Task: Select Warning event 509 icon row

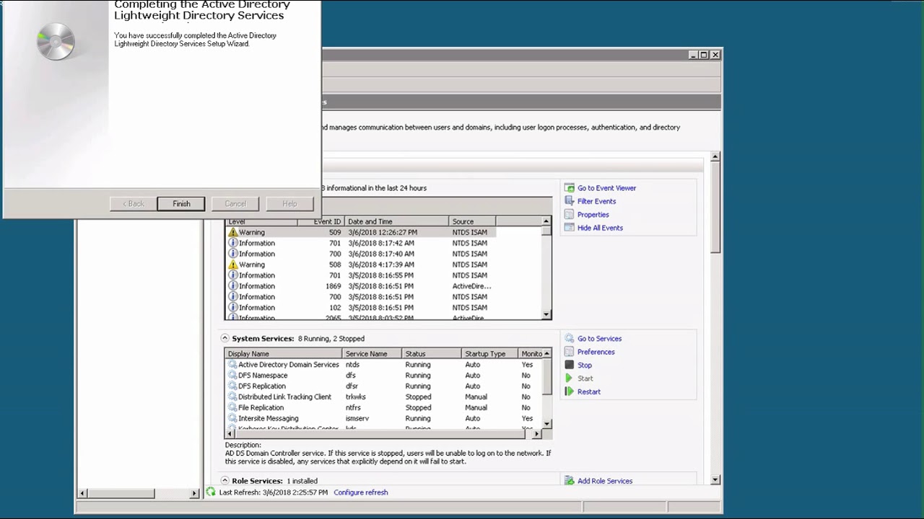Action: [x=232, y=232]
